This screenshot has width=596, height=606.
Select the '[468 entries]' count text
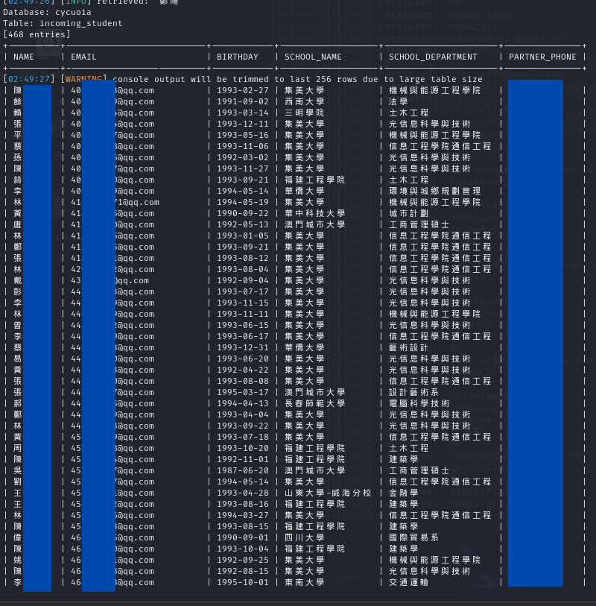(x=37, y=35)
